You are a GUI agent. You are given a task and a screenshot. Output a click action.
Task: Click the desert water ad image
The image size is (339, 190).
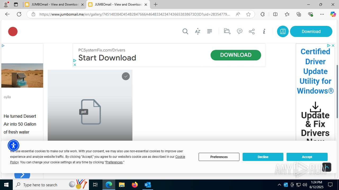[22, 75]
